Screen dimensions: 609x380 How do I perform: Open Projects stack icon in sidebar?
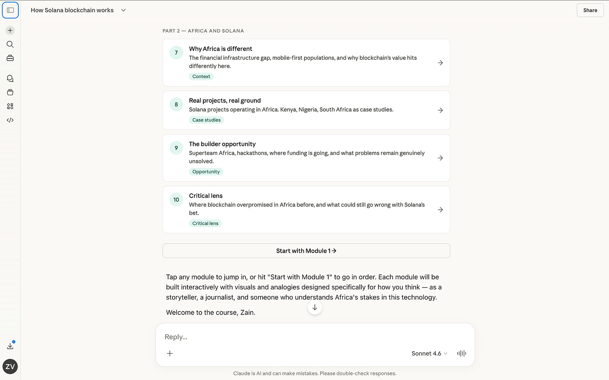point(10,92)
